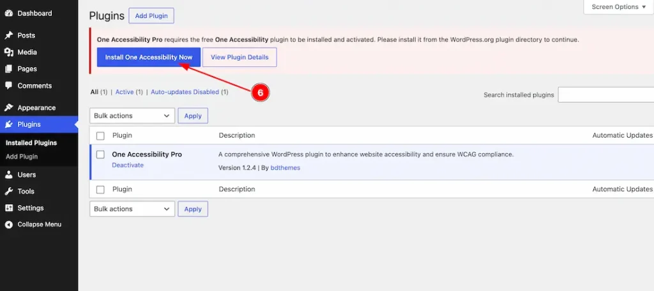Deactivate One Accessibility Pro plugin

[x=128, y=165]
